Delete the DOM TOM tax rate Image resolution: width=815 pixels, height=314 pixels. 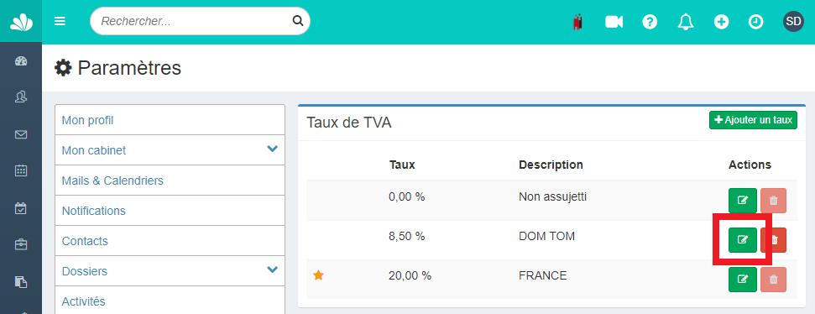(x=773, y=239)
